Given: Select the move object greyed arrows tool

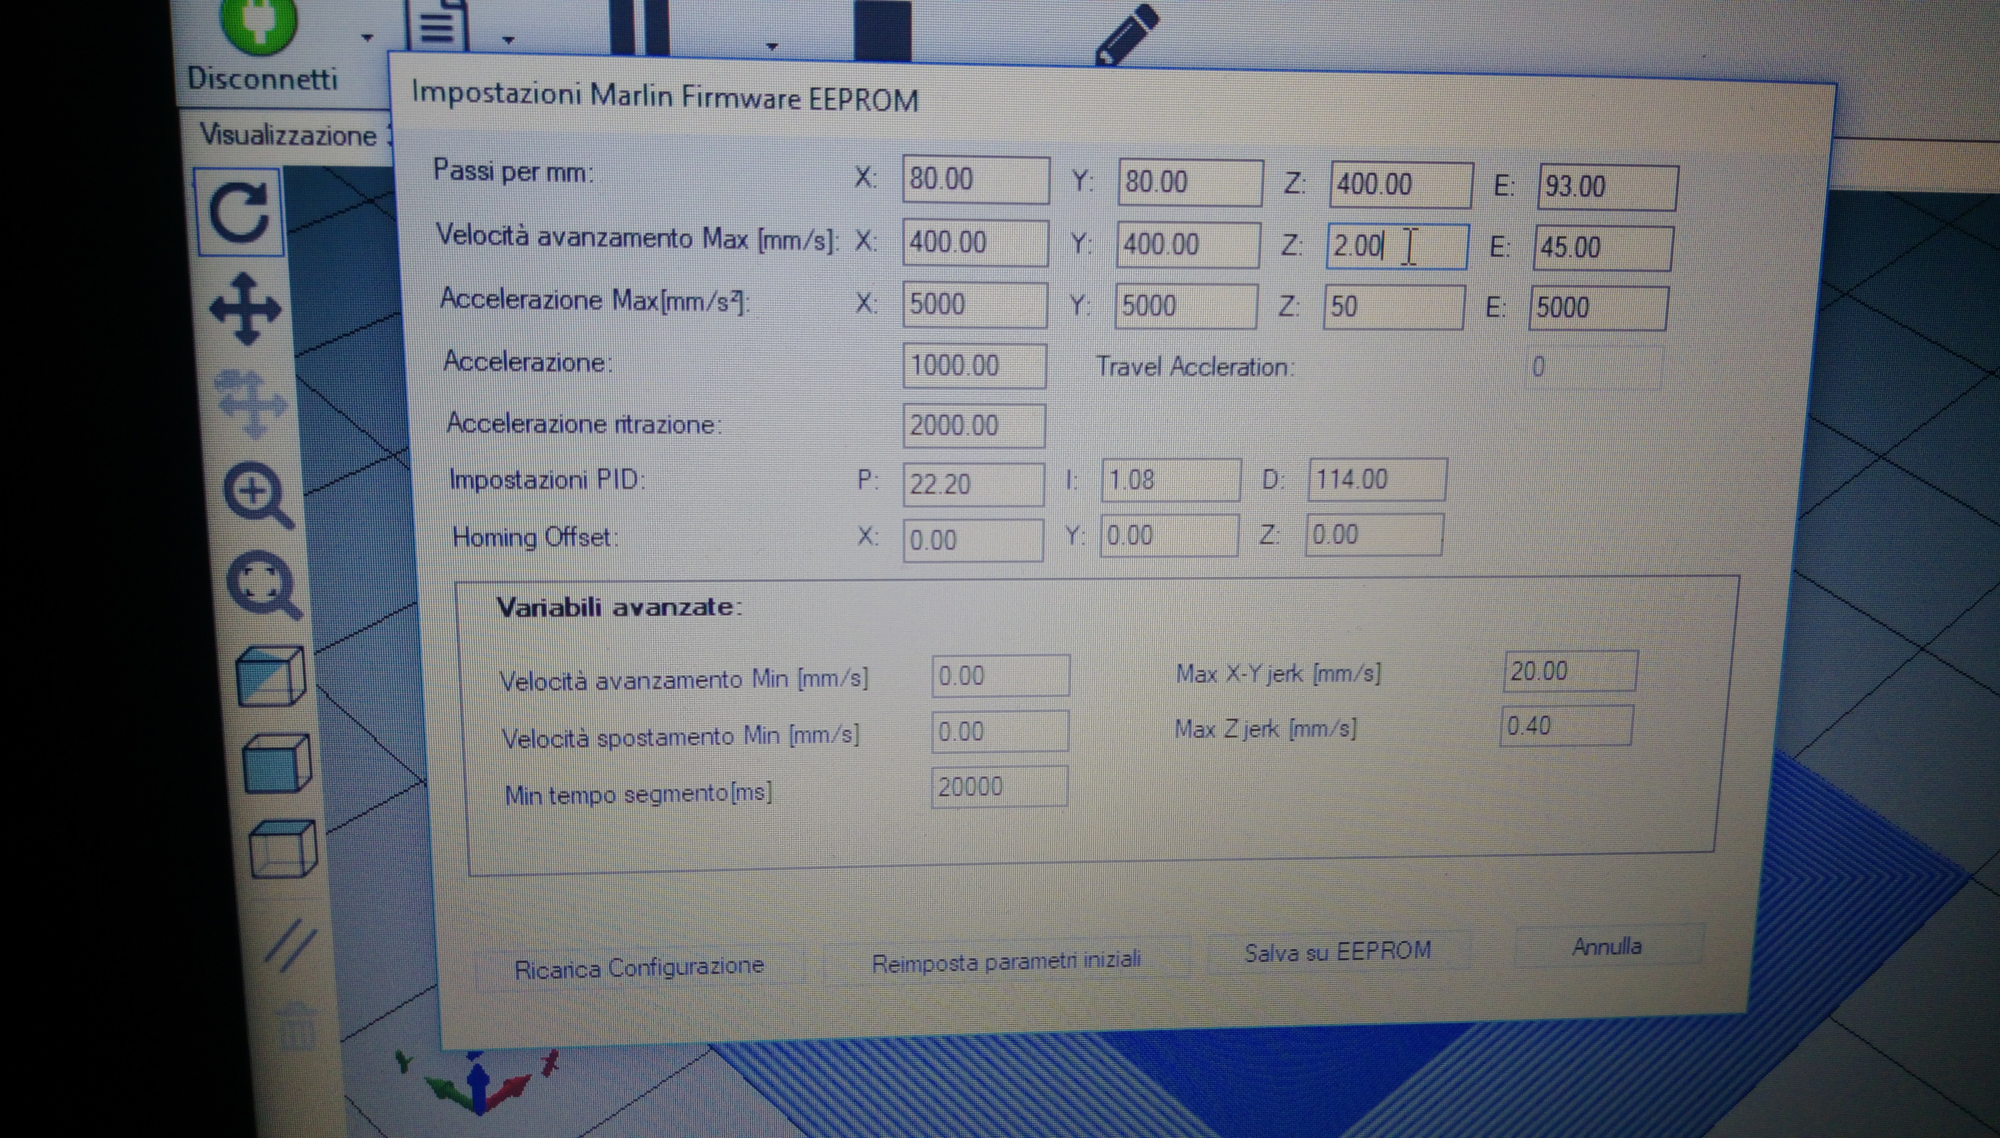Looking at the screenshot, I should 252,404.
